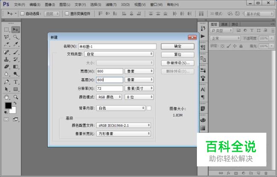This screenshot has width=277, height=177.
Task: Open the height unit 像素 dropdown
Action: (x=139, y=80)
